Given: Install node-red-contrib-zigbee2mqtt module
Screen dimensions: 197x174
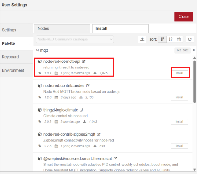Looking at the screenshot, I should tap(179, 146).
